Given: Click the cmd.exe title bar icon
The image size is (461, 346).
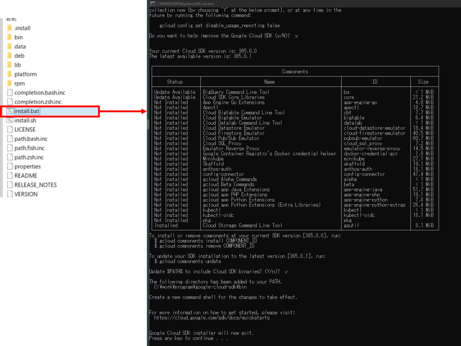Looking at the screenshot, I should [x=152, y=4].
